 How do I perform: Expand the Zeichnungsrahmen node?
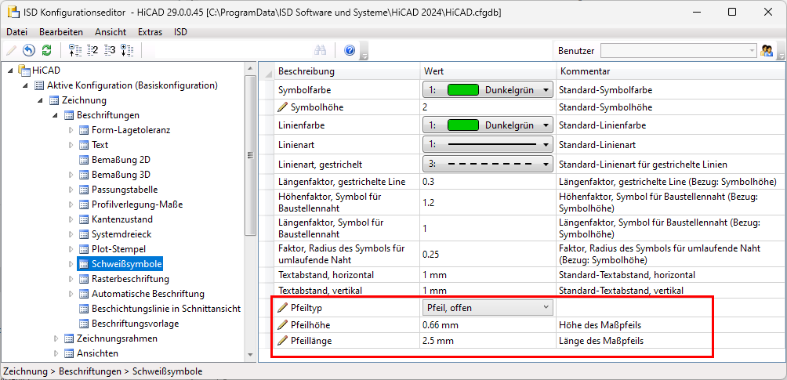(56, 338)
